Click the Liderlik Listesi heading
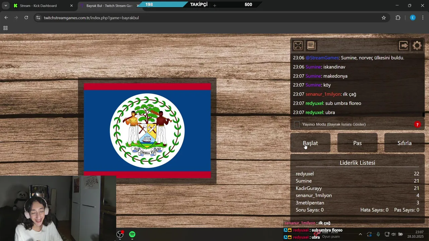The image size is (429, 241). tap(357, 163)
